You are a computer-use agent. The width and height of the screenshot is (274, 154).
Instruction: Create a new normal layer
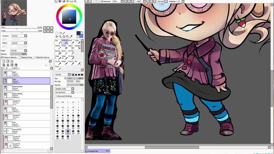click(4, 61)
